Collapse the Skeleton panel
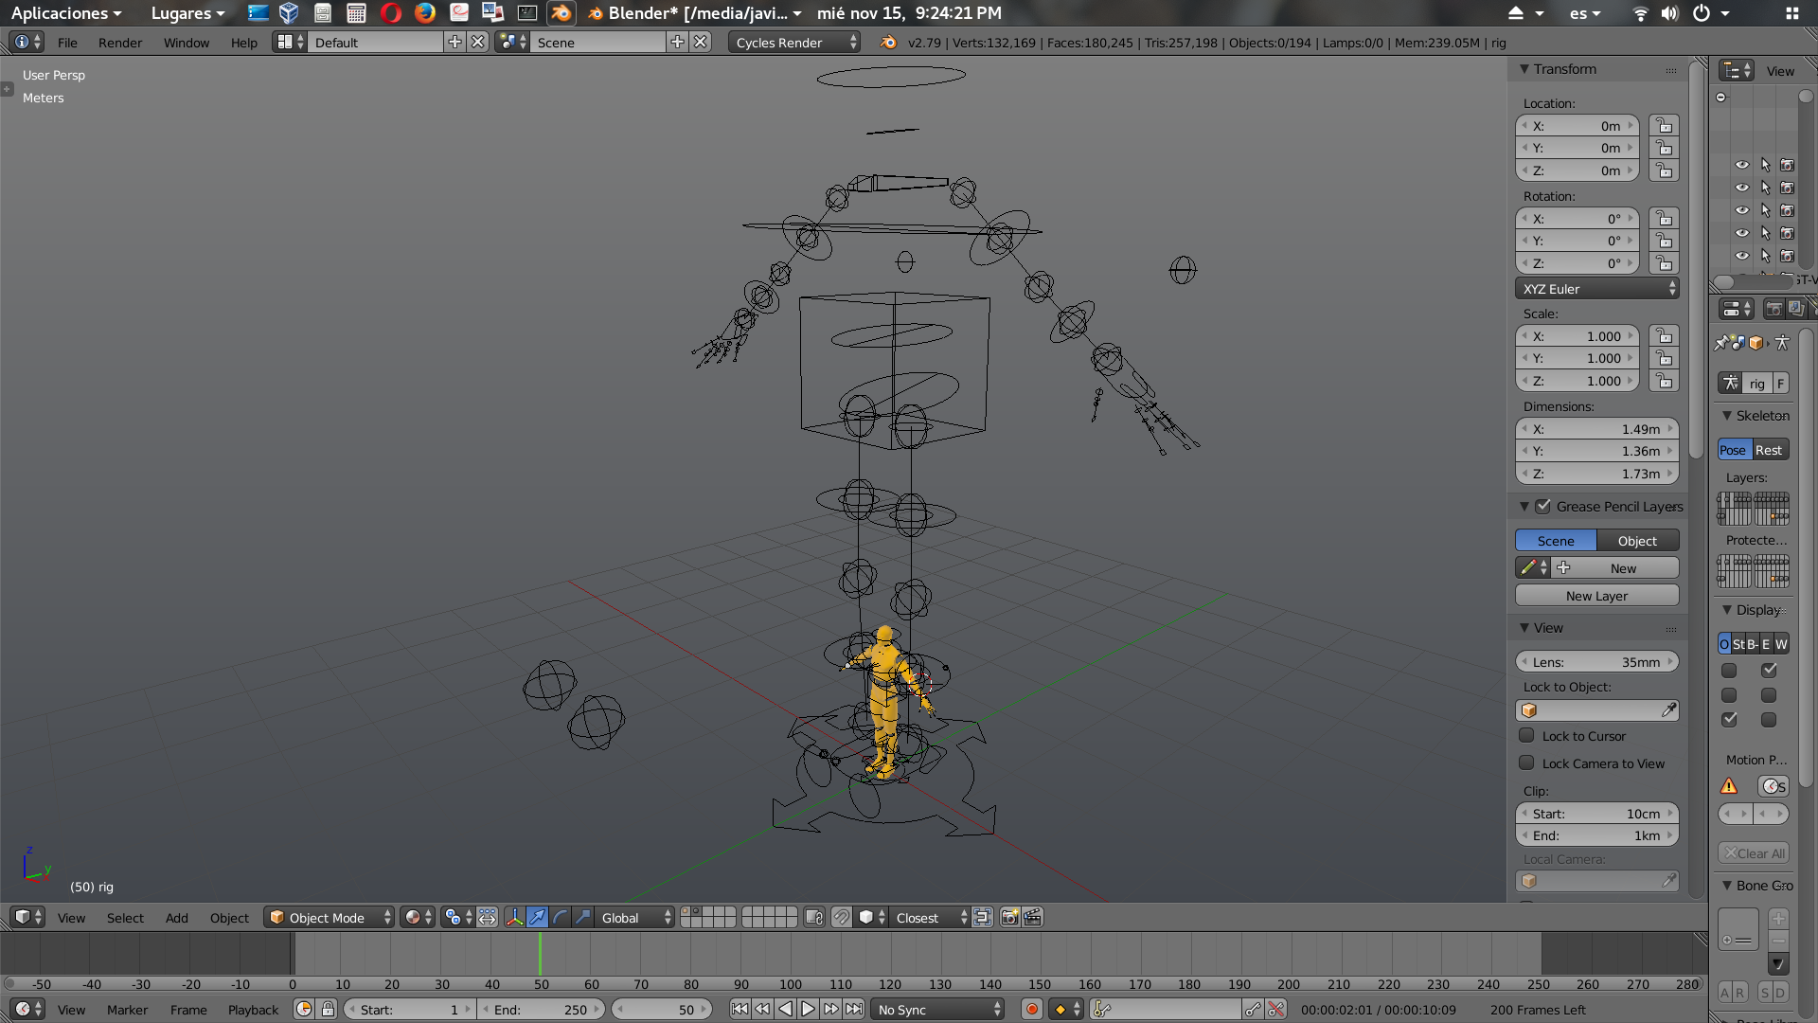This screenshot has width=1818, height=1023. (x=1726, y=416)
